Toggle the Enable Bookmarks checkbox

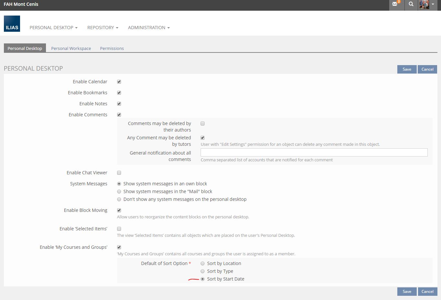coord(119,93)
